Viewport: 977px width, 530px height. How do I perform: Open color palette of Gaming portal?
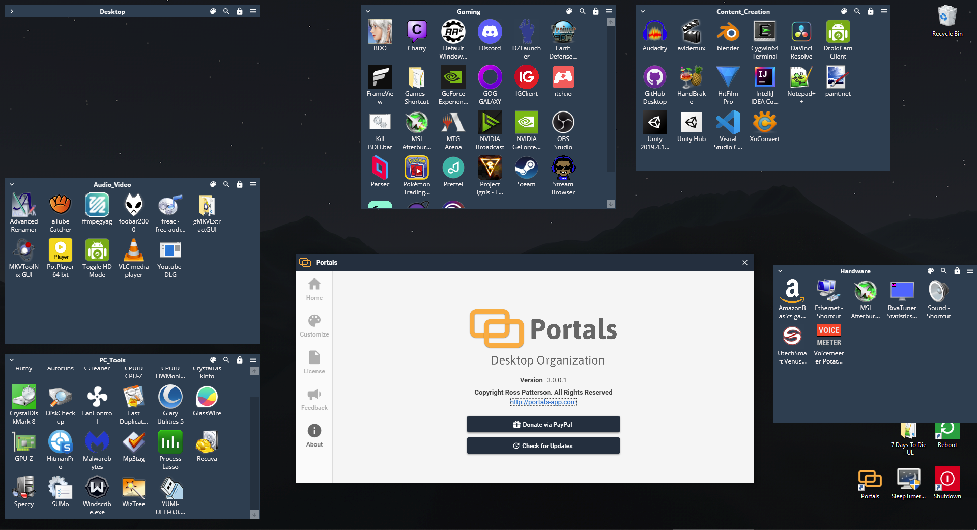569,11
